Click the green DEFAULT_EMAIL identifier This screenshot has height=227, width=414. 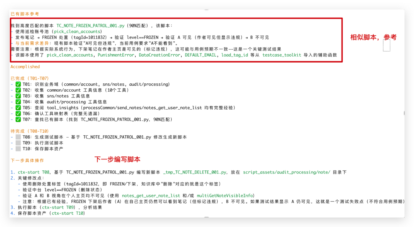pyautogui.click(x=200, y=55)
